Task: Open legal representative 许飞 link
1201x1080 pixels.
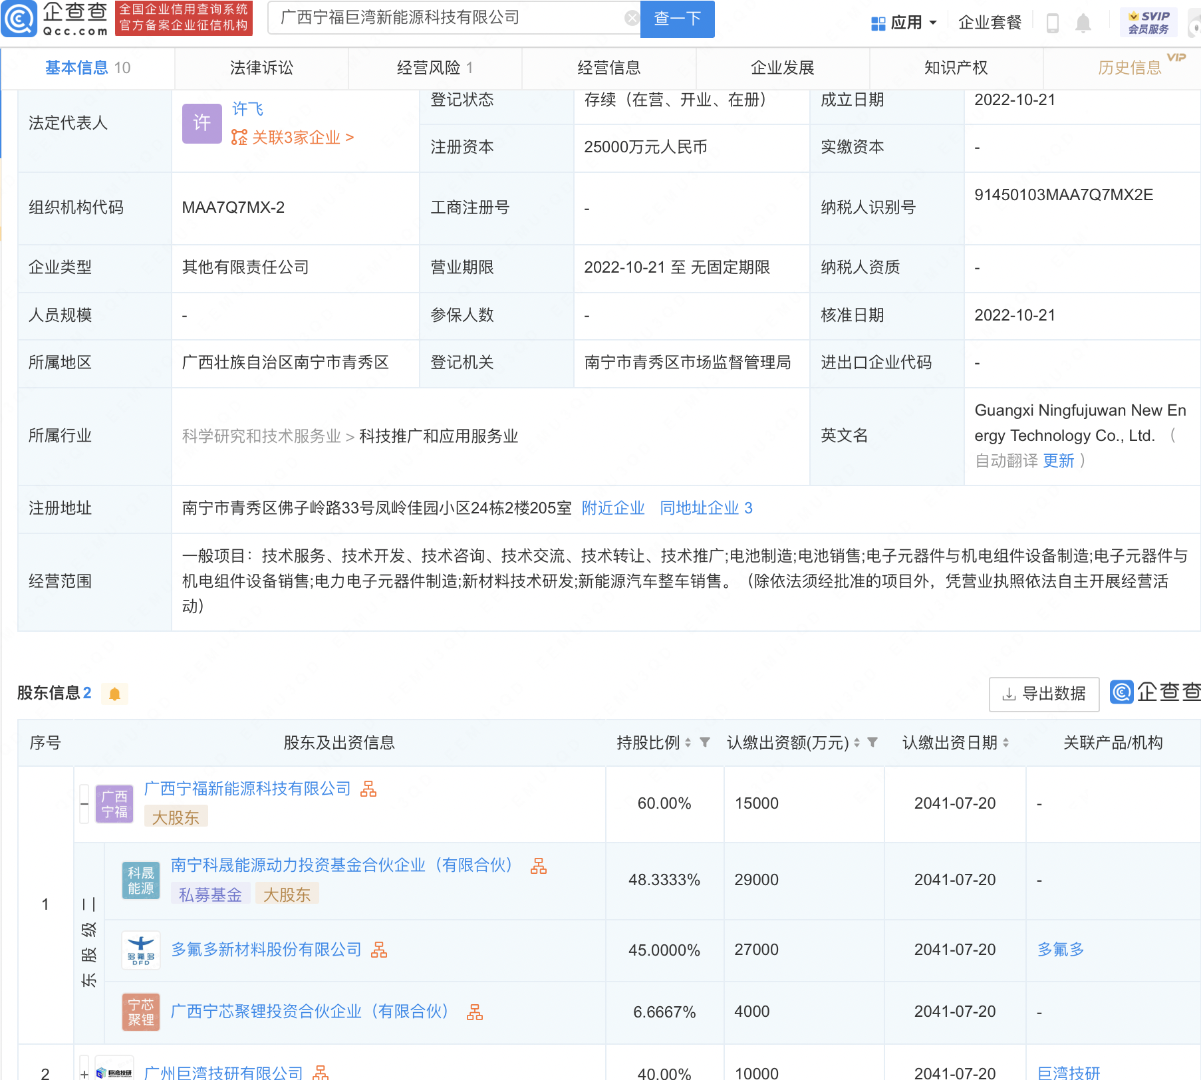Action: pos(248,109)
